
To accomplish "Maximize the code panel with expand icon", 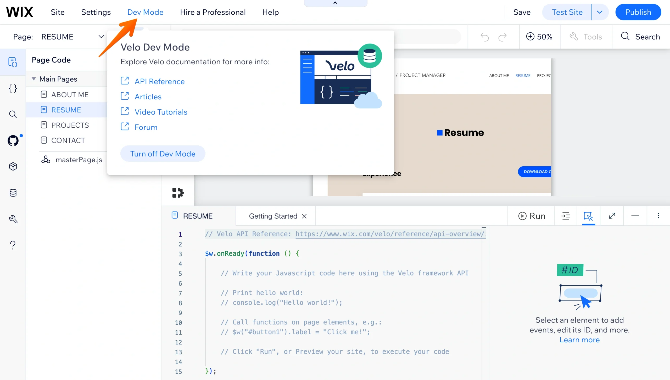I will pos(612,216).
